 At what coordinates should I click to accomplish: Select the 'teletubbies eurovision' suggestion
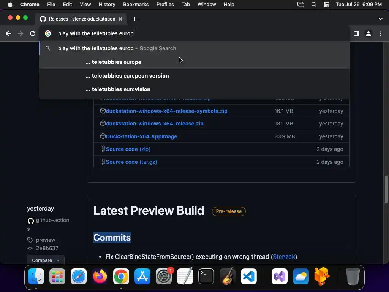(x=194, y=89)
